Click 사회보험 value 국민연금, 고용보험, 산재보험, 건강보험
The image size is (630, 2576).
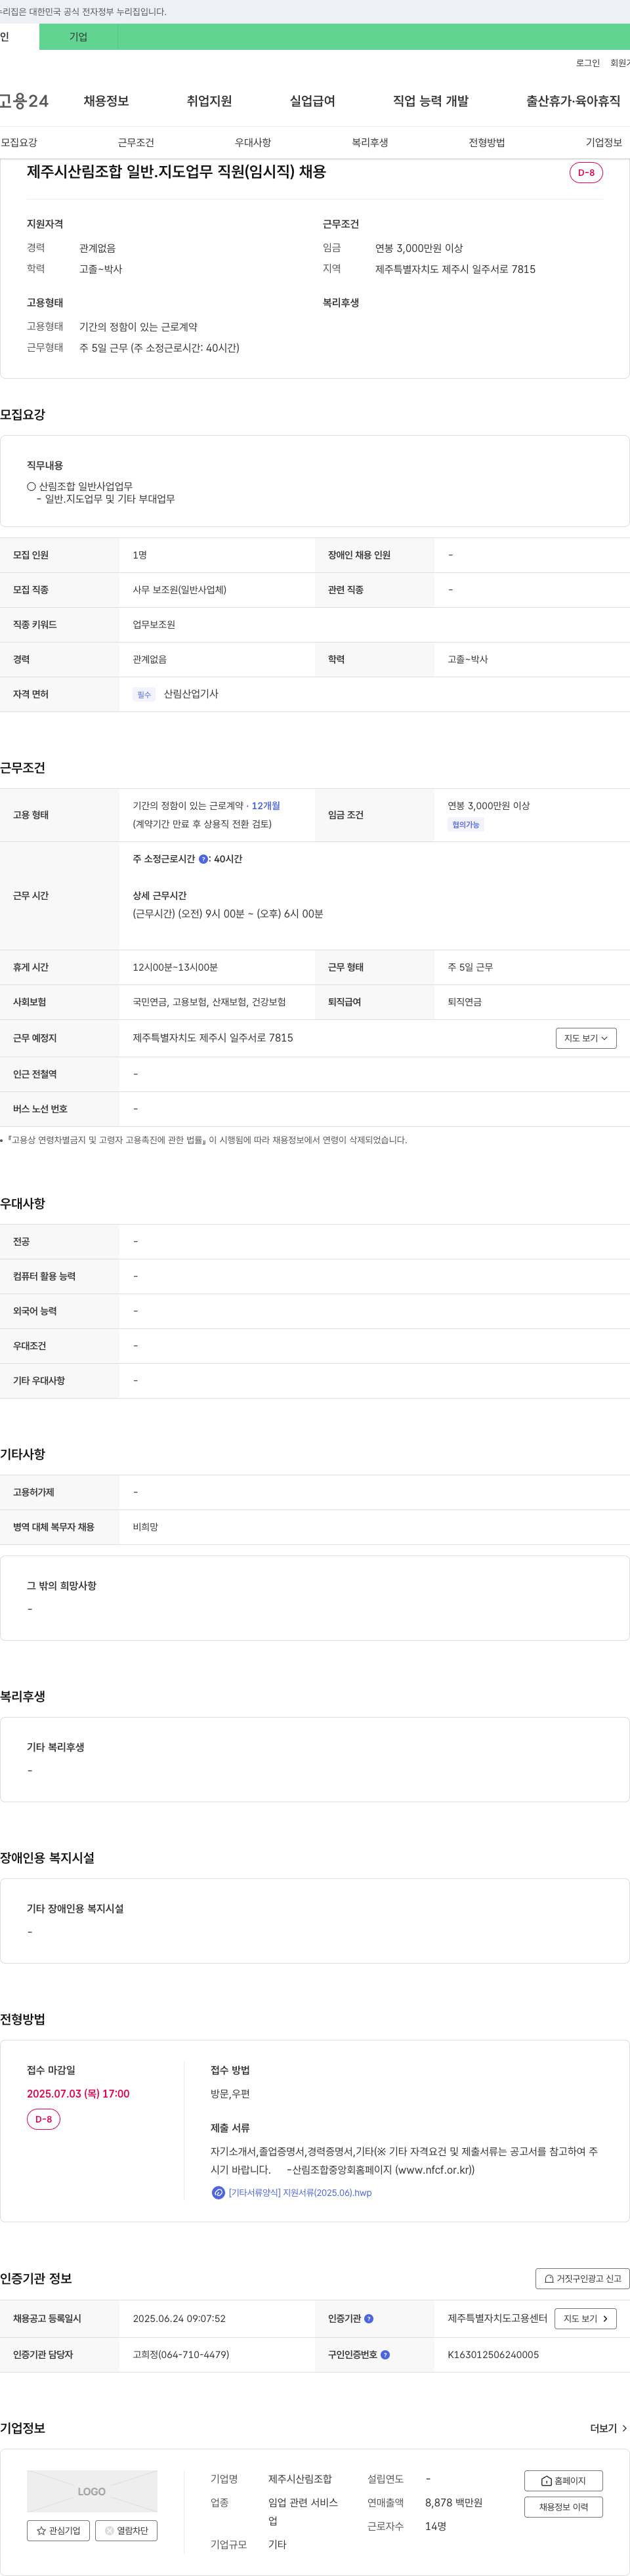point(209,1002)
